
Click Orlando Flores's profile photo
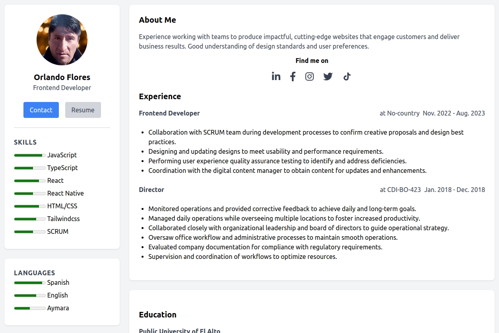(62, 39)
